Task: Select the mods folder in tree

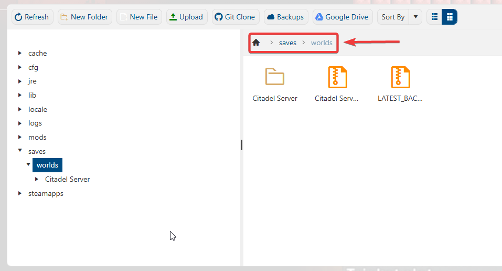Action: pos(37,137)
